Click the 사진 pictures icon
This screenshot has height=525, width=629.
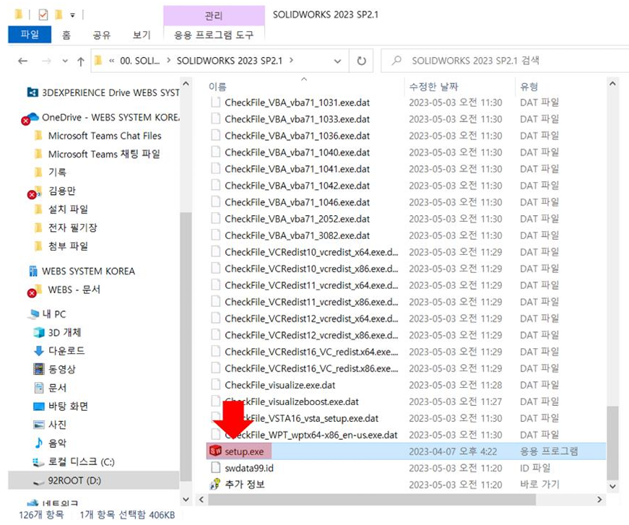click(39, 425)
